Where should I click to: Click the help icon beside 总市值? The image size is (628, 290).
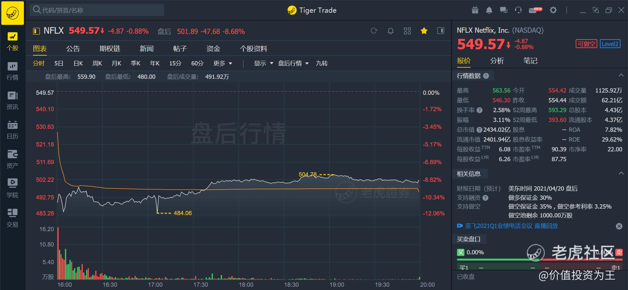pos(480,130)
